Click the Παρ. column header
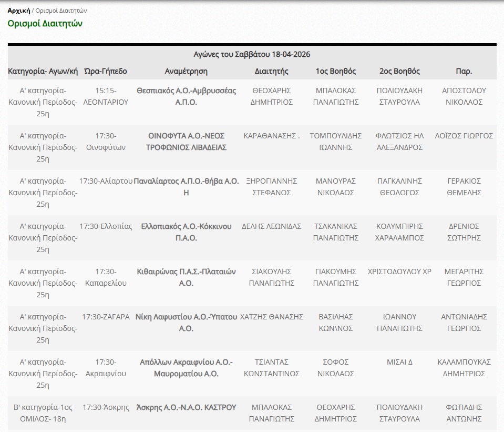 point(464,71)
